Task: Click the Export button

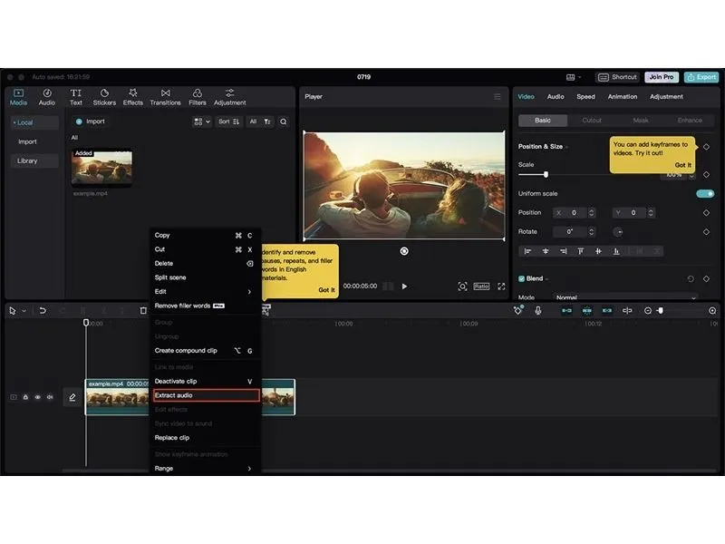Action: [701, 77]
